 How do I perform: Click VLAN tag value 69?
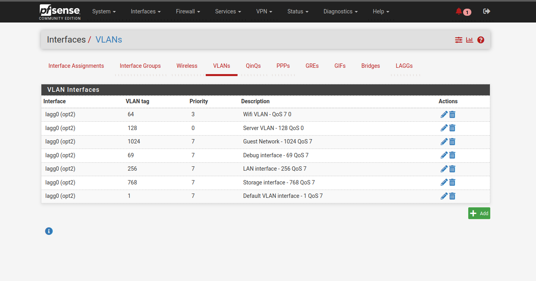131,155
